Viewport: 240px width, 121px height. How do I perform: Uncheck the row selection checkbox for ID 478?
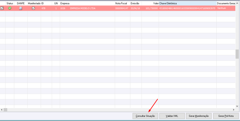coord(2,8)
